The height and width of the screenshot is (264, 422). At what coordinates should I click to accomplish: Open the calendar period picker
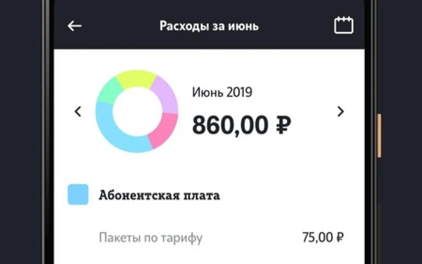point(343,26)
